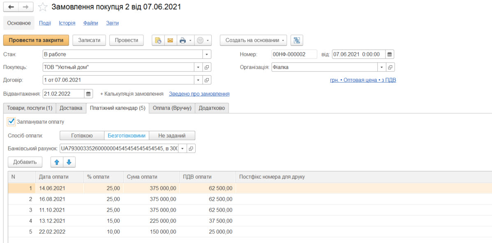Click the back navigation arrow
This screenshot has width=492, height=243.
click(11, 7)
